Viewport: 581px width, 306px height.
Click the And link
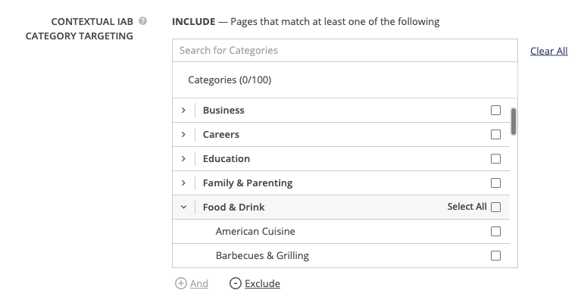coord(199,283)
